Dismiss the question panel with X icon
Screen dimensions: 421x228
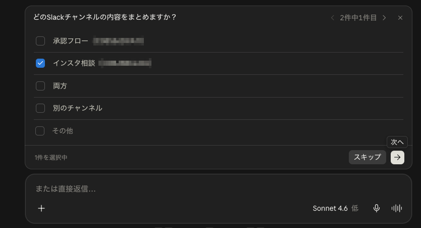[400, 18]
